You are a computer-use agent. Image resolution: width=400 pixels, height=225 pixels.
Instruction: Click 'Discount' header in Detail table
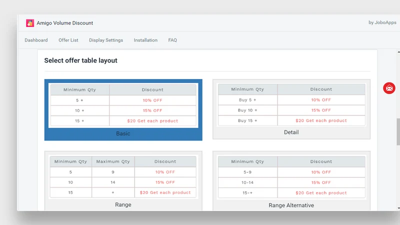pyautogui.click(x=321, y=89)
